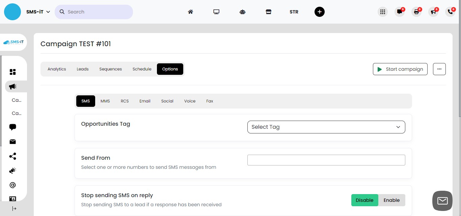461x216 pixels.
Task: Select the Email channel tab
Action: coord(145,101)
